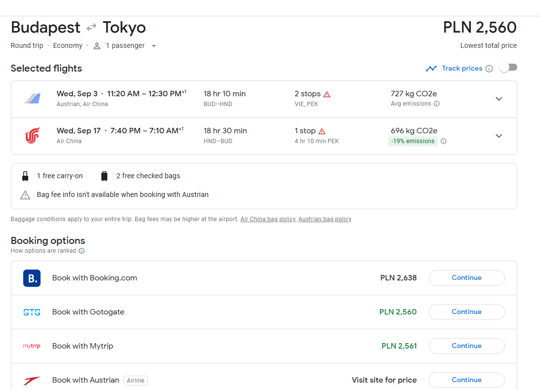Click the "4 hr 10 min PEK" layover text
The image size is (540, 390).
317,141
